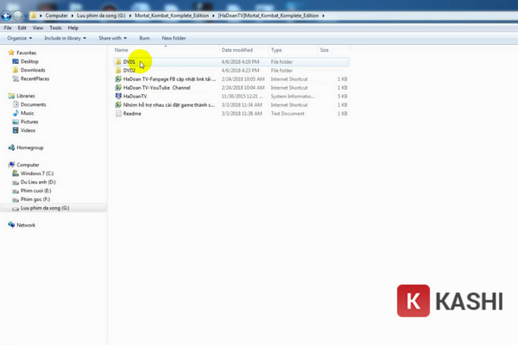Click Phim goc (F:) drive icon
The image size is (518, 345).
[x=16, y=199]
